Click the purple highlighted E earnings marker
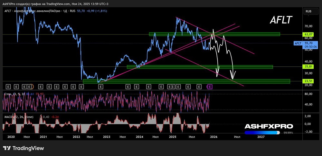Screen dimensions: 322x156 210,87
